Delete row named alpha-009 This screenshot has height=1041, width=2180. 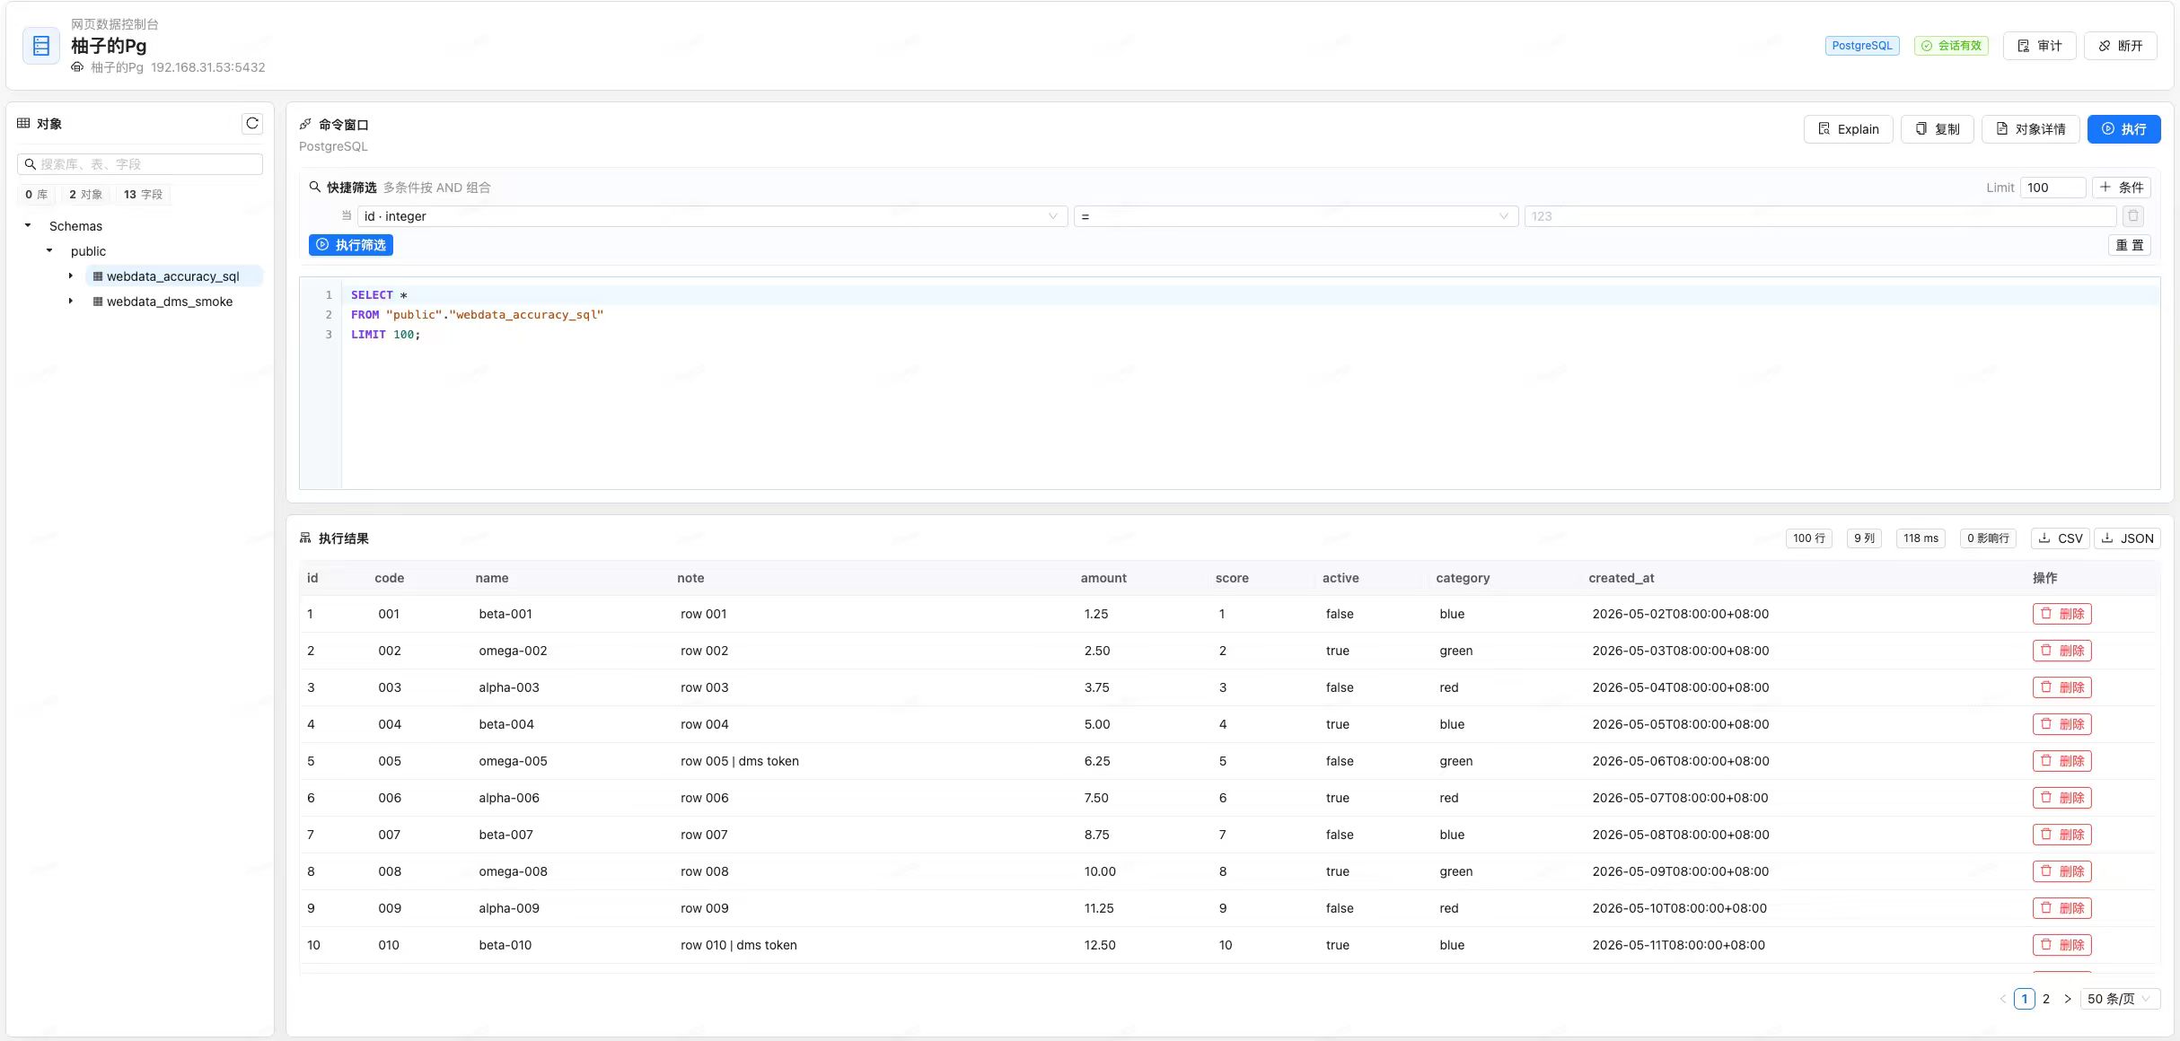(x=2062, y=908)
